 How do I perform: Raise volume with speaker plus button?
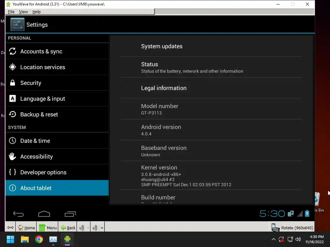[x=98, y=227]
